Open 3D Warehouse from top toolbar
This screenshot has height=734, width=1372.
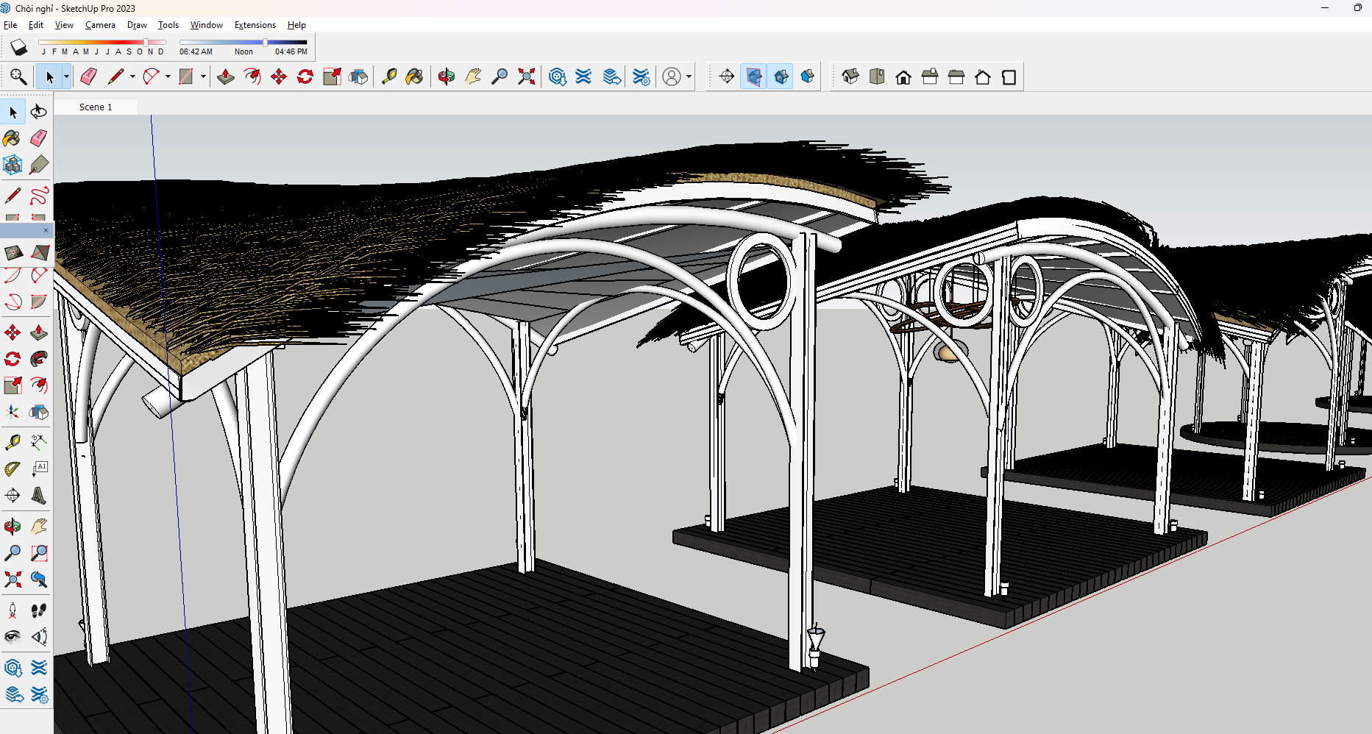tap(557, 76)
